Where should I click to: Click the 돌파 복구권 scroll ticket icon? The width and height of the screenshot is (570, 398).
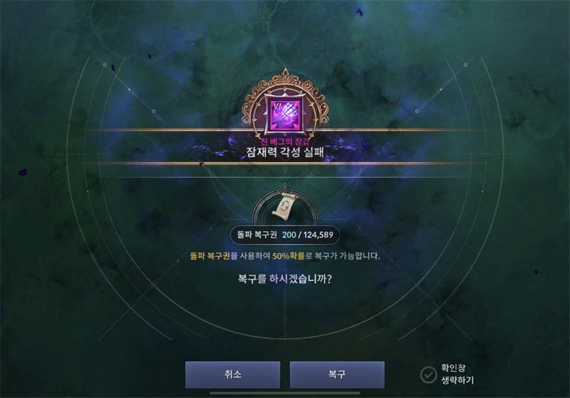(284, 207)
